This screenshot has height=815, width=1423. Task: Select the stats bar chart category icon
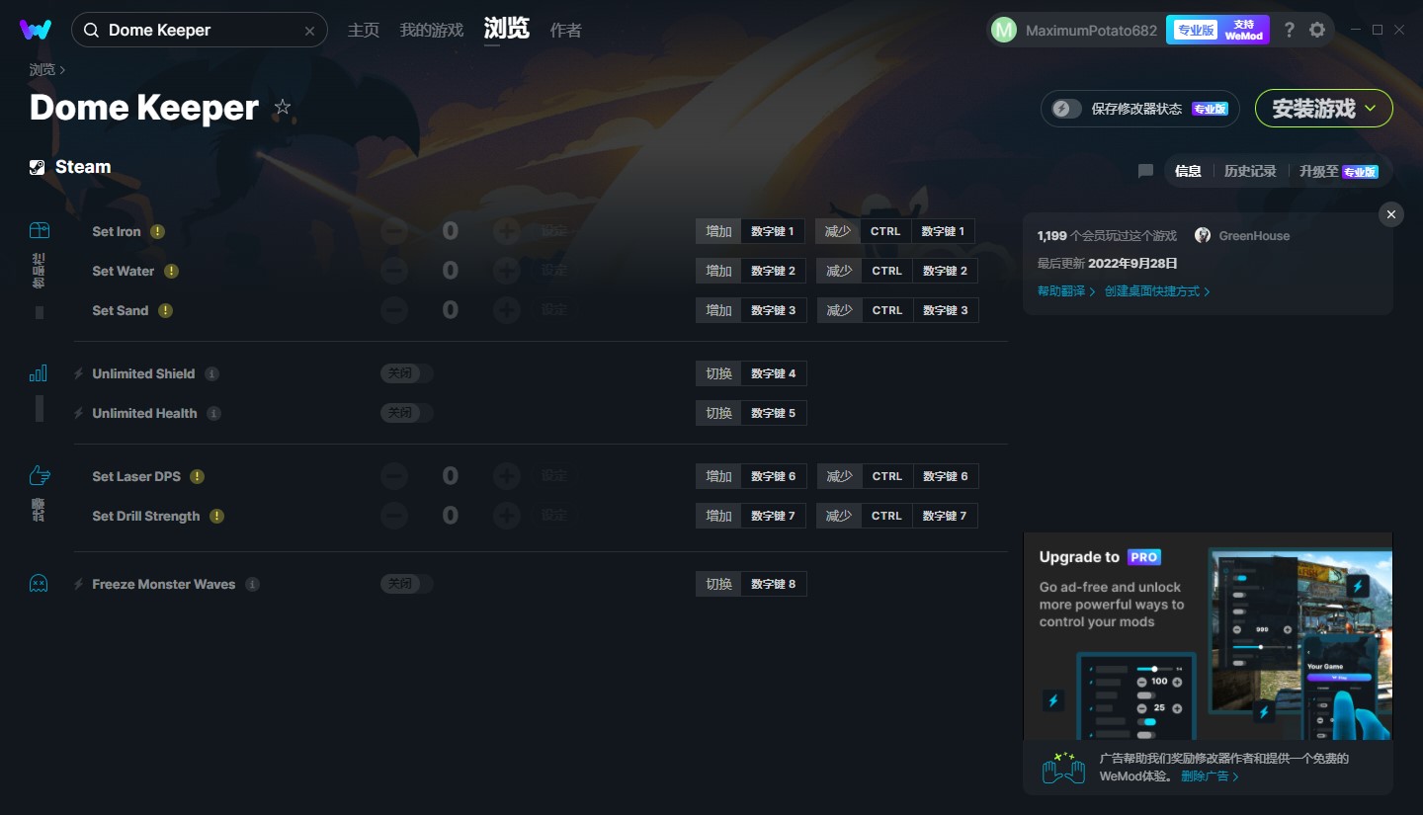coord(39,373)
